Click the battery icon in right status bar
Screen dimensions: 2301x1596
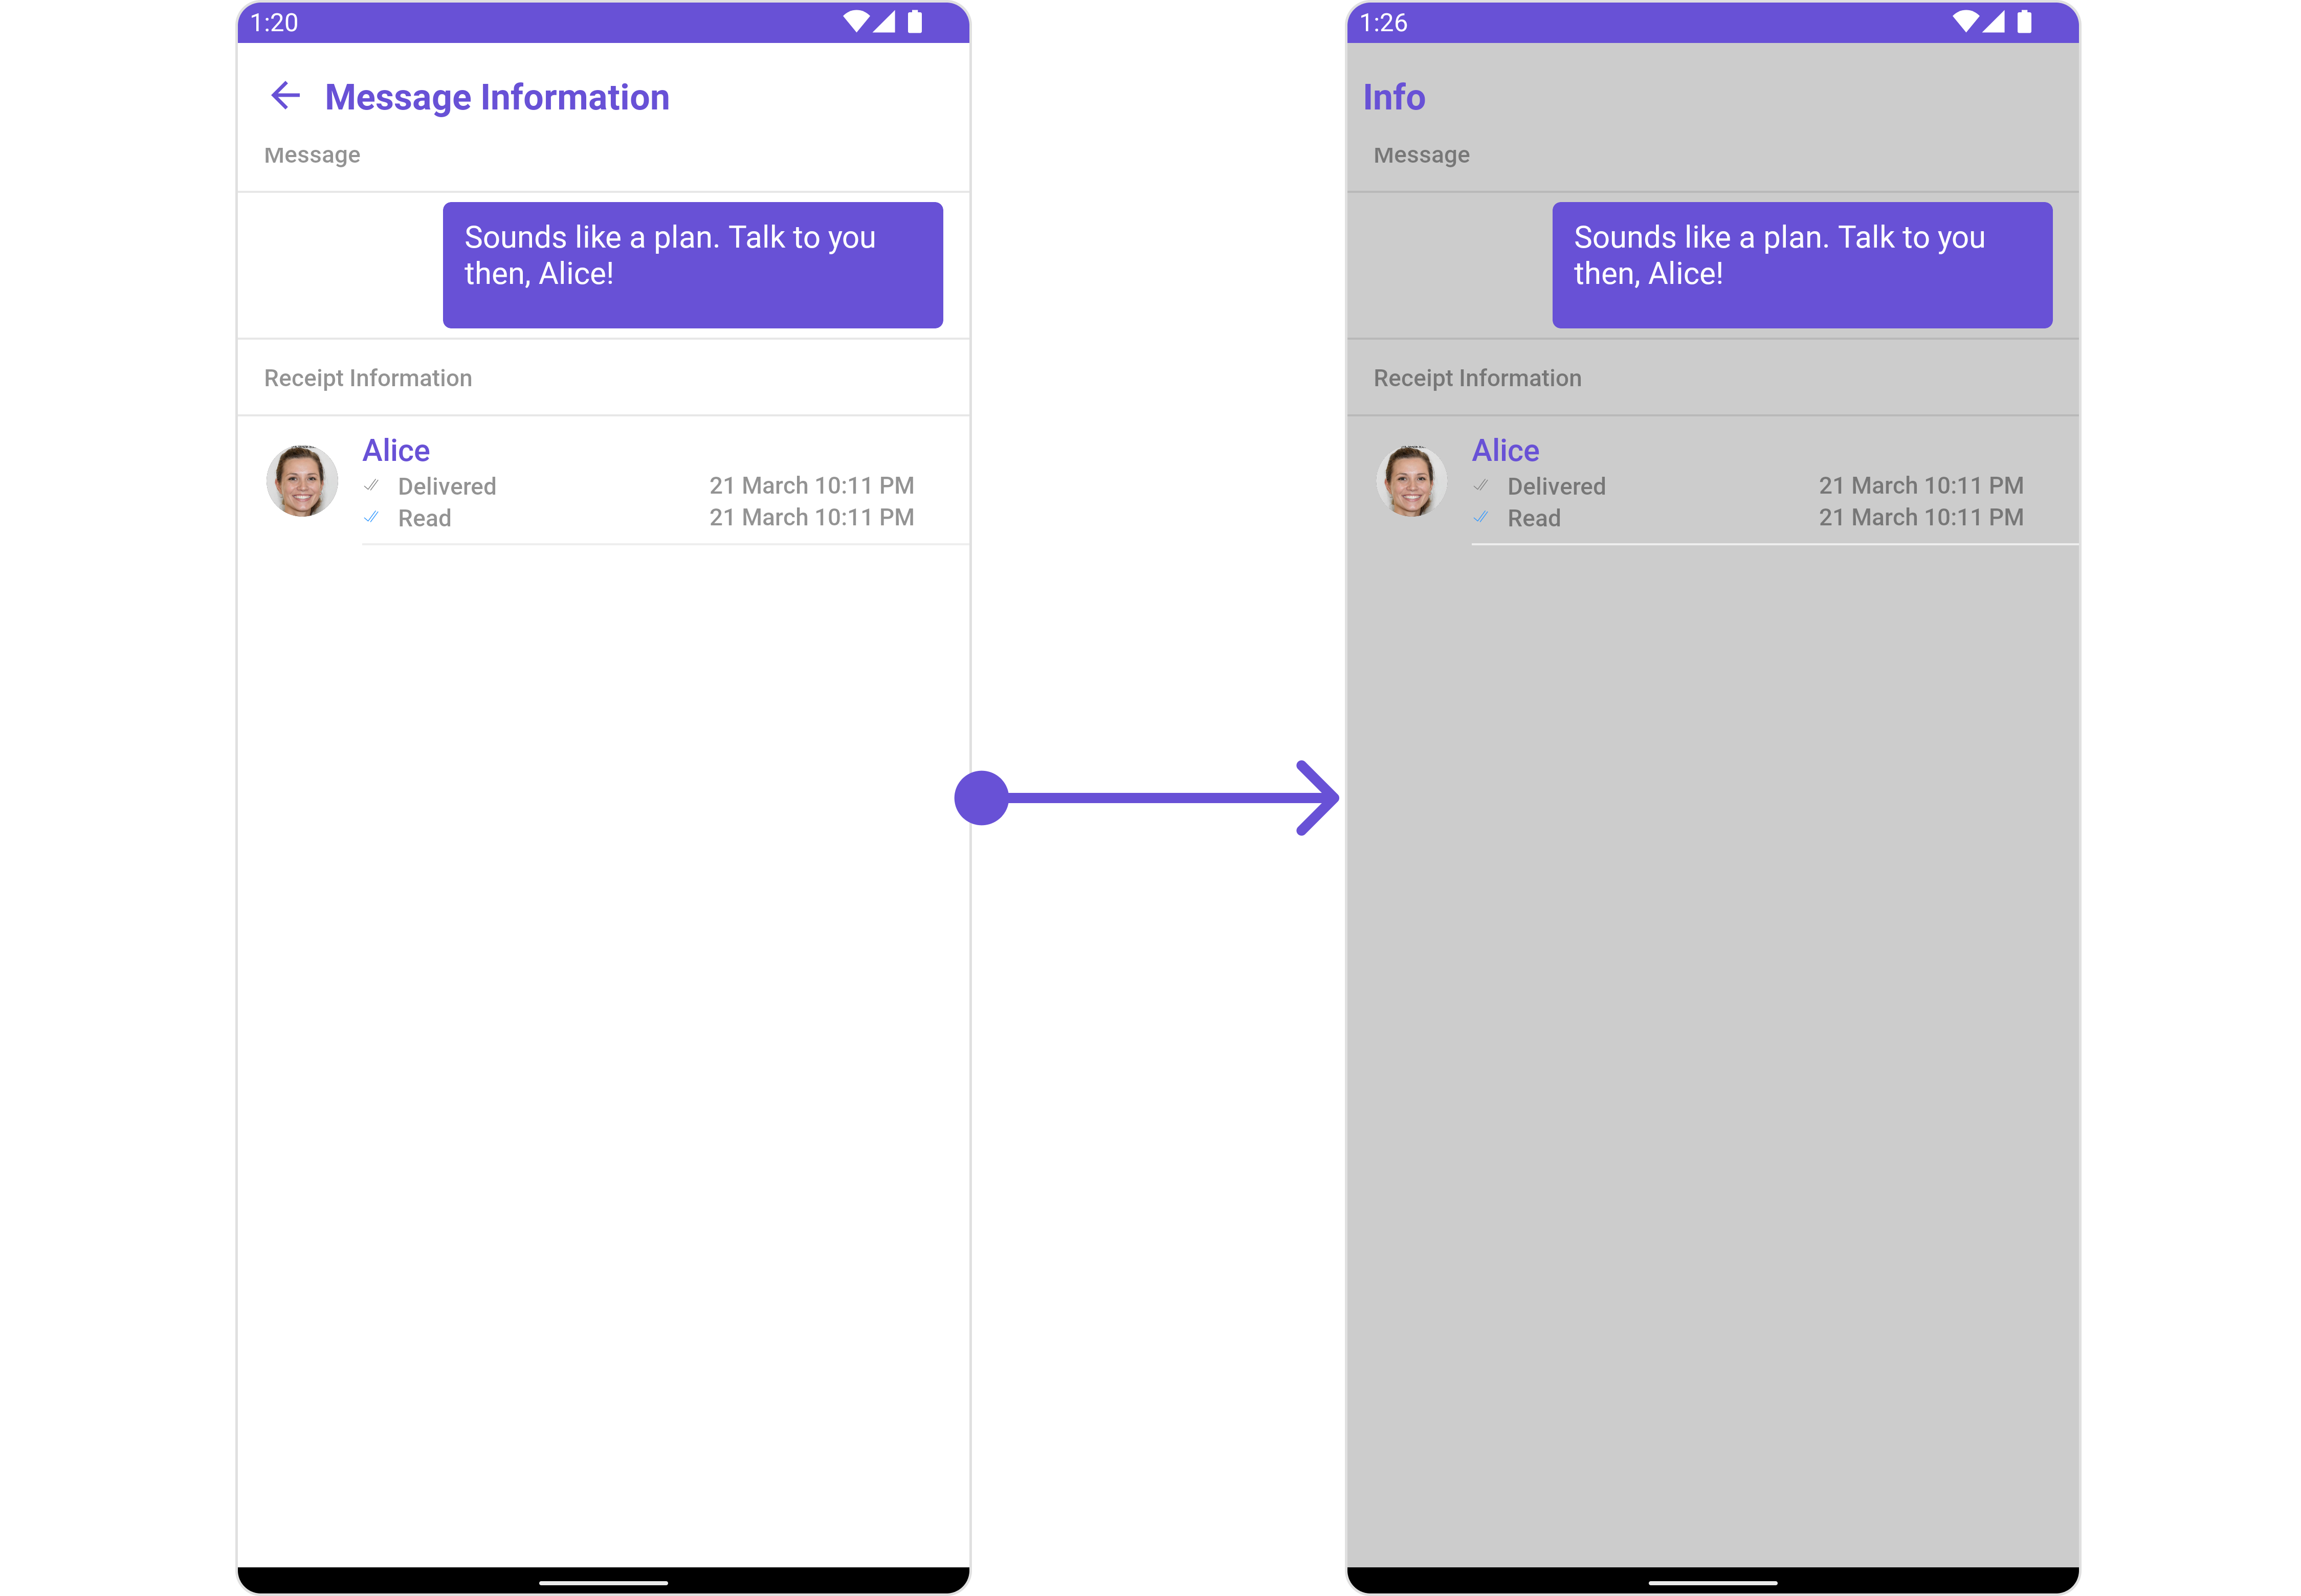pyautogui.click(x=2024, y=22)
